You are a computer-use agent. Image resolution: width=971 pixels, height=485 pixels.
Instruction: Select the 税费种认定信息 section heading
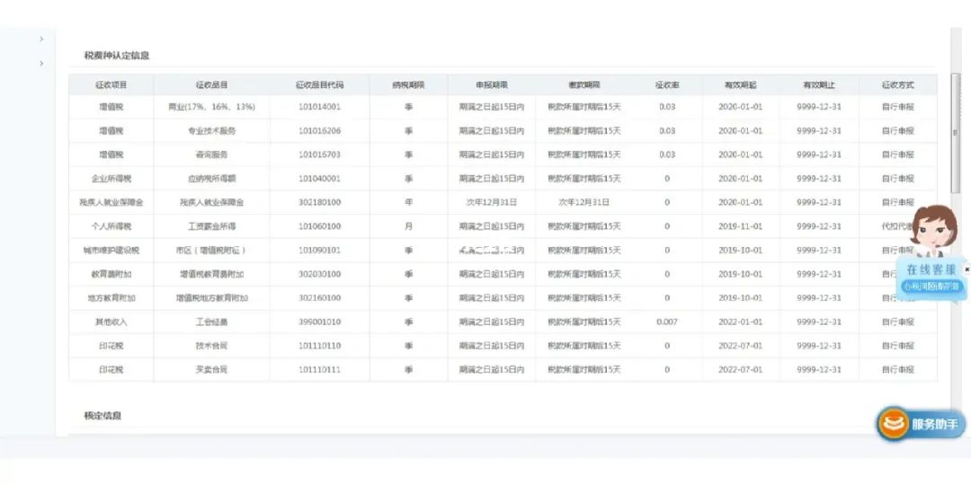tap(117, 56)
